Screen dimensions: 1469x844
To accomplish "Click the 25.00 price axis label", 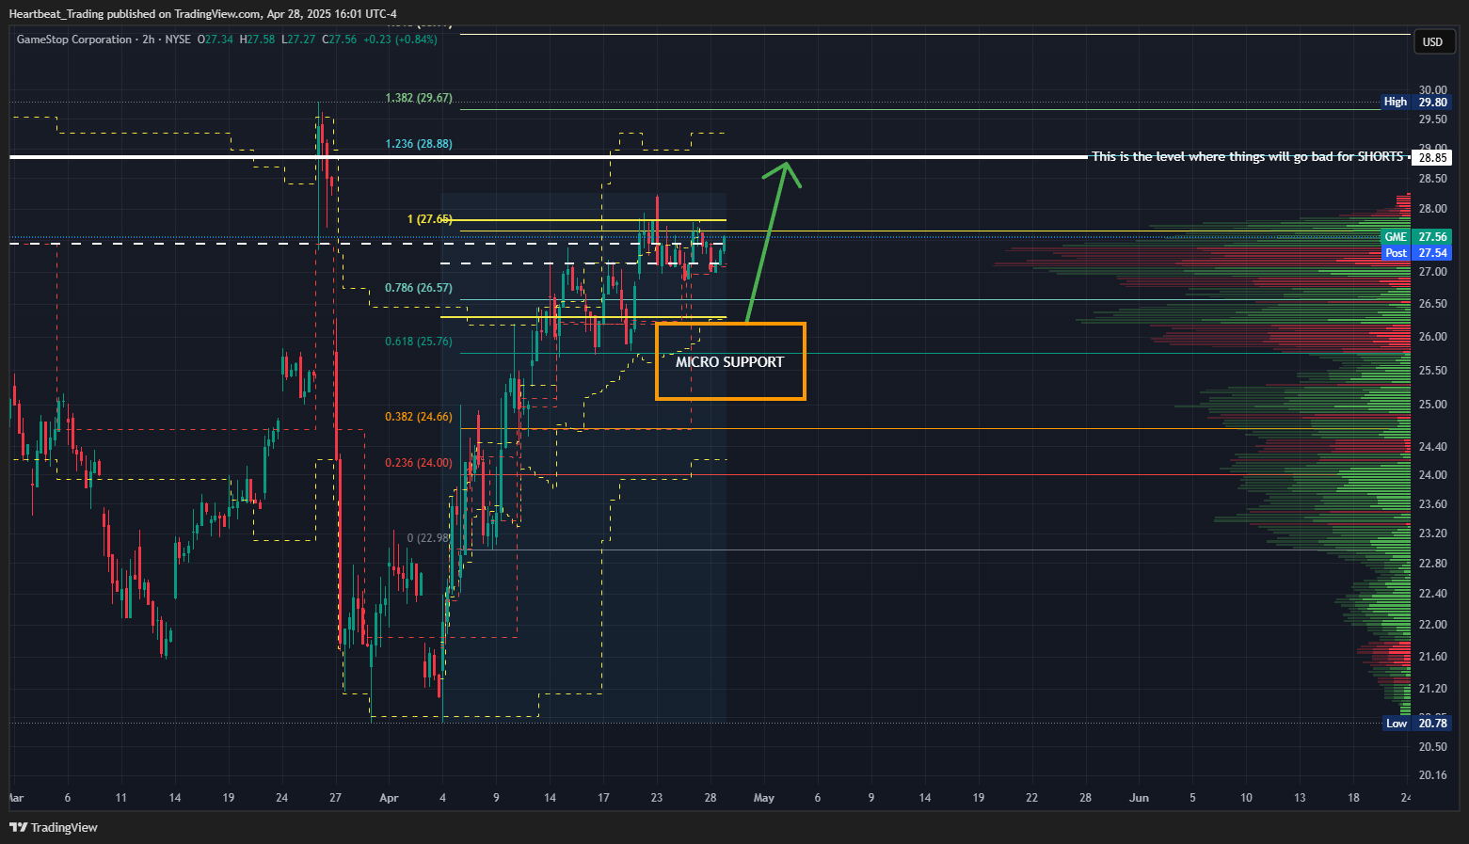I will click(1433, 405).
